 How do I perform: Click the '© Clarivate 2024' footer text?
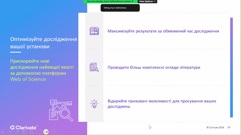(x=215, y=127)
